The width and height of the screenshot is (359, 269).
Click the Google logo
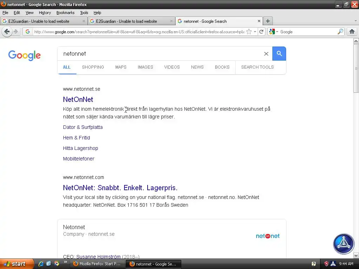pos(25,55)
